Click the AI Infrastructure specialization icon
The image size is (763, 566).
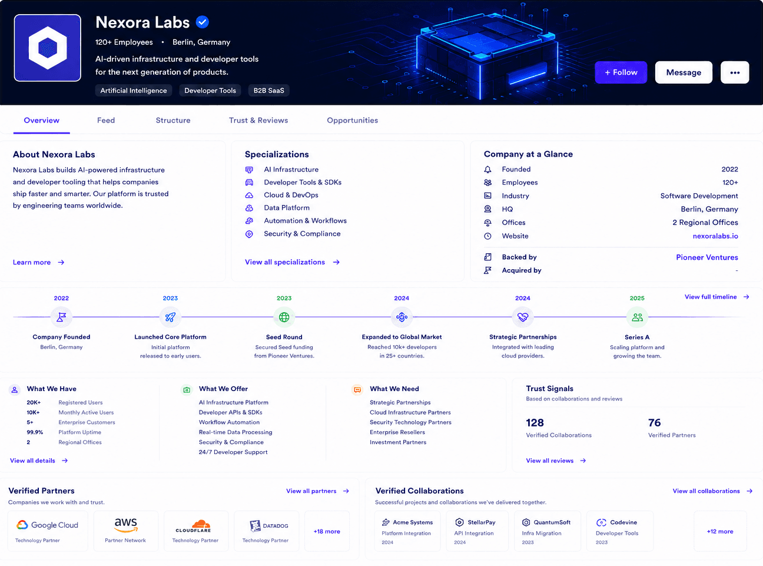click(x=249, y=170)
